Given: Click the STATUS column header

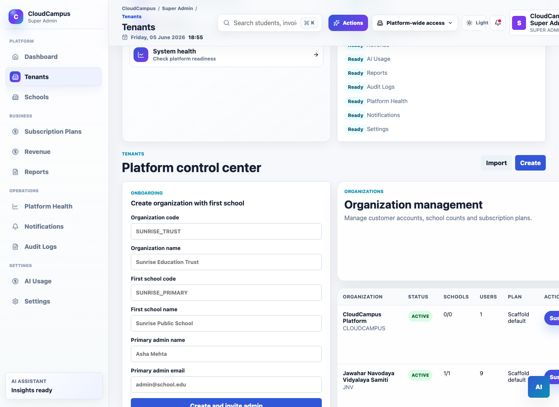Looking at the screenshot, I should (418, 297).
